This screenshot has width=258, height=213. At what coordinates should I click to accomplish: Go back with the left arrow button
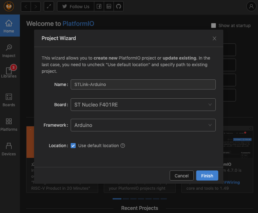[26, 7]
